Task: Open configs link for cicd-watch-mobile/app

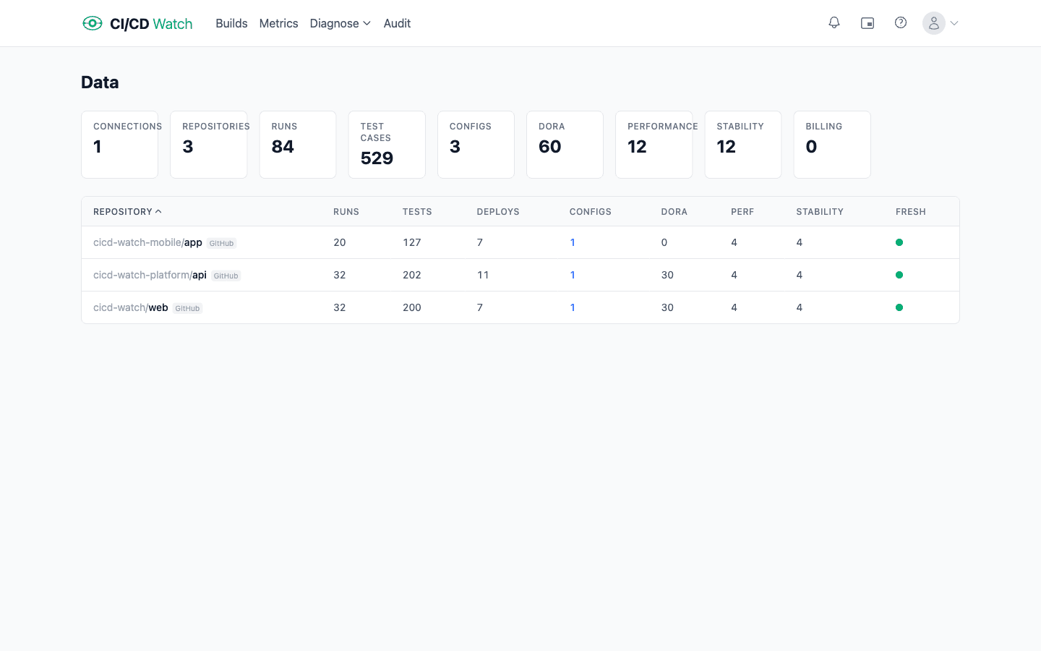Action: pyautogui.click(x=573, y=242)
